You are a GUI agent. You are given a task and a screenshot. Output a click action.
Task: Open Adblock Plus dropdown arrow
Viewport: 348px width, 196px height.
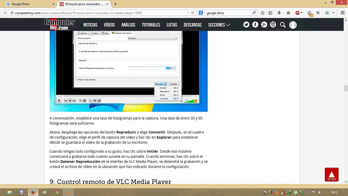[x=301, y=13]
